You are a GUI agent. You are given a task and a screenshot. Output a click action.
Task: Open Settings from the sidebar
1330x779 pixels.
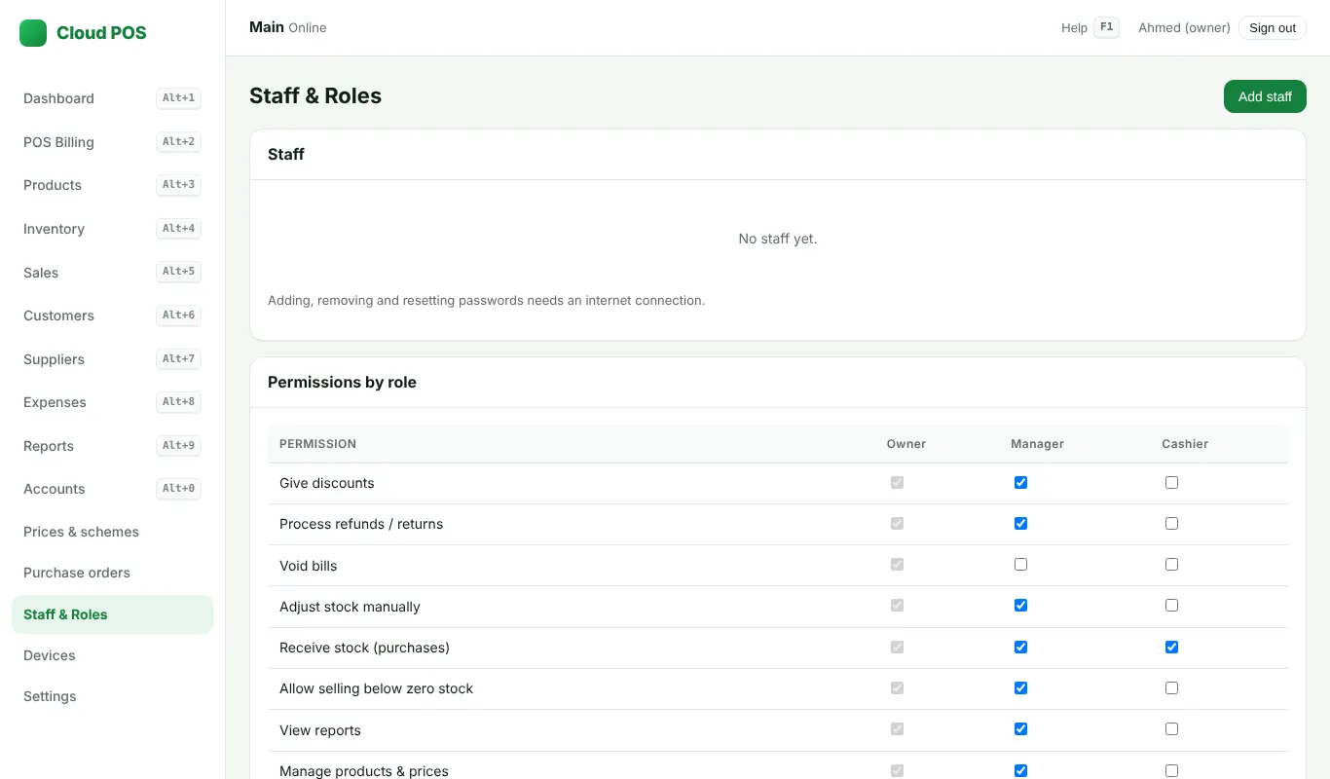click(112, 696)
